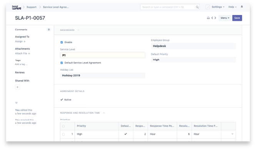Image resolution: width=256 pixels, height=150 pixels.
Task: Click the Holiday List field Holiday 2019
Action: point(103,75)
